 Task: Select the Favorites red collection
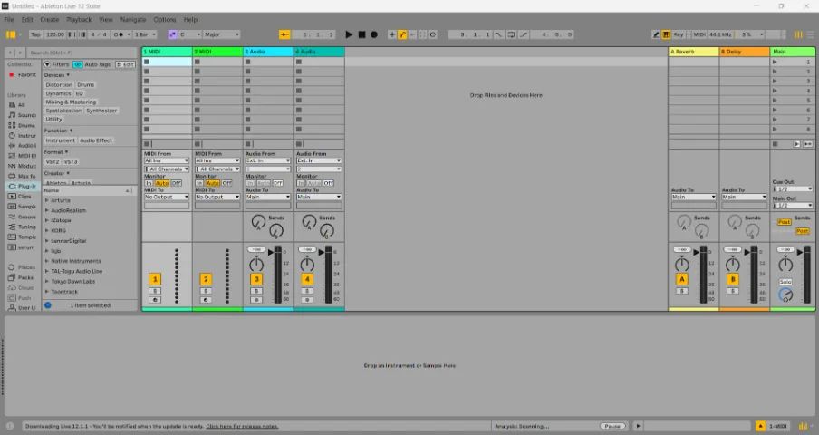pos(23,74)
